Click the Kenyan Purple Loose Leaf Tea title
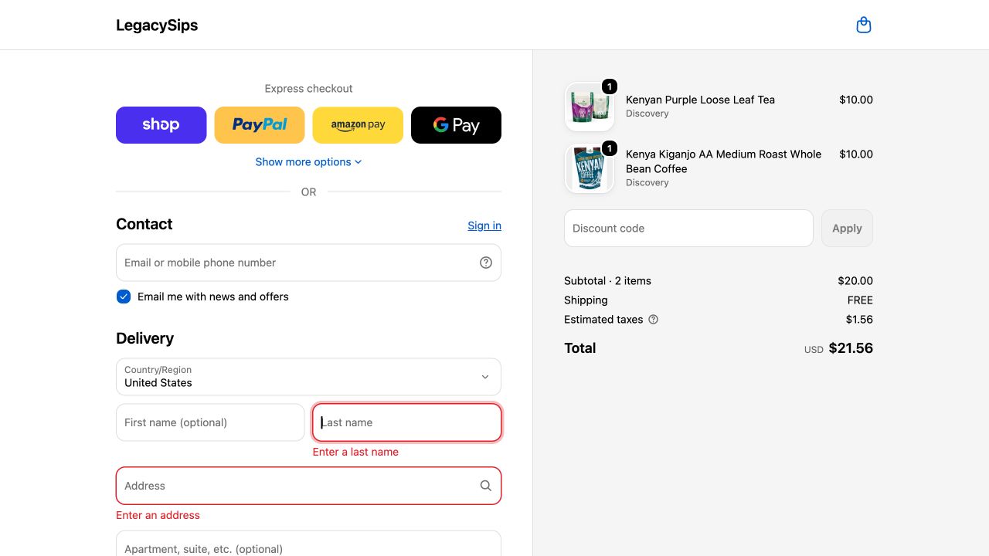This screenshot has height=556, width=989. click(700, 100)
